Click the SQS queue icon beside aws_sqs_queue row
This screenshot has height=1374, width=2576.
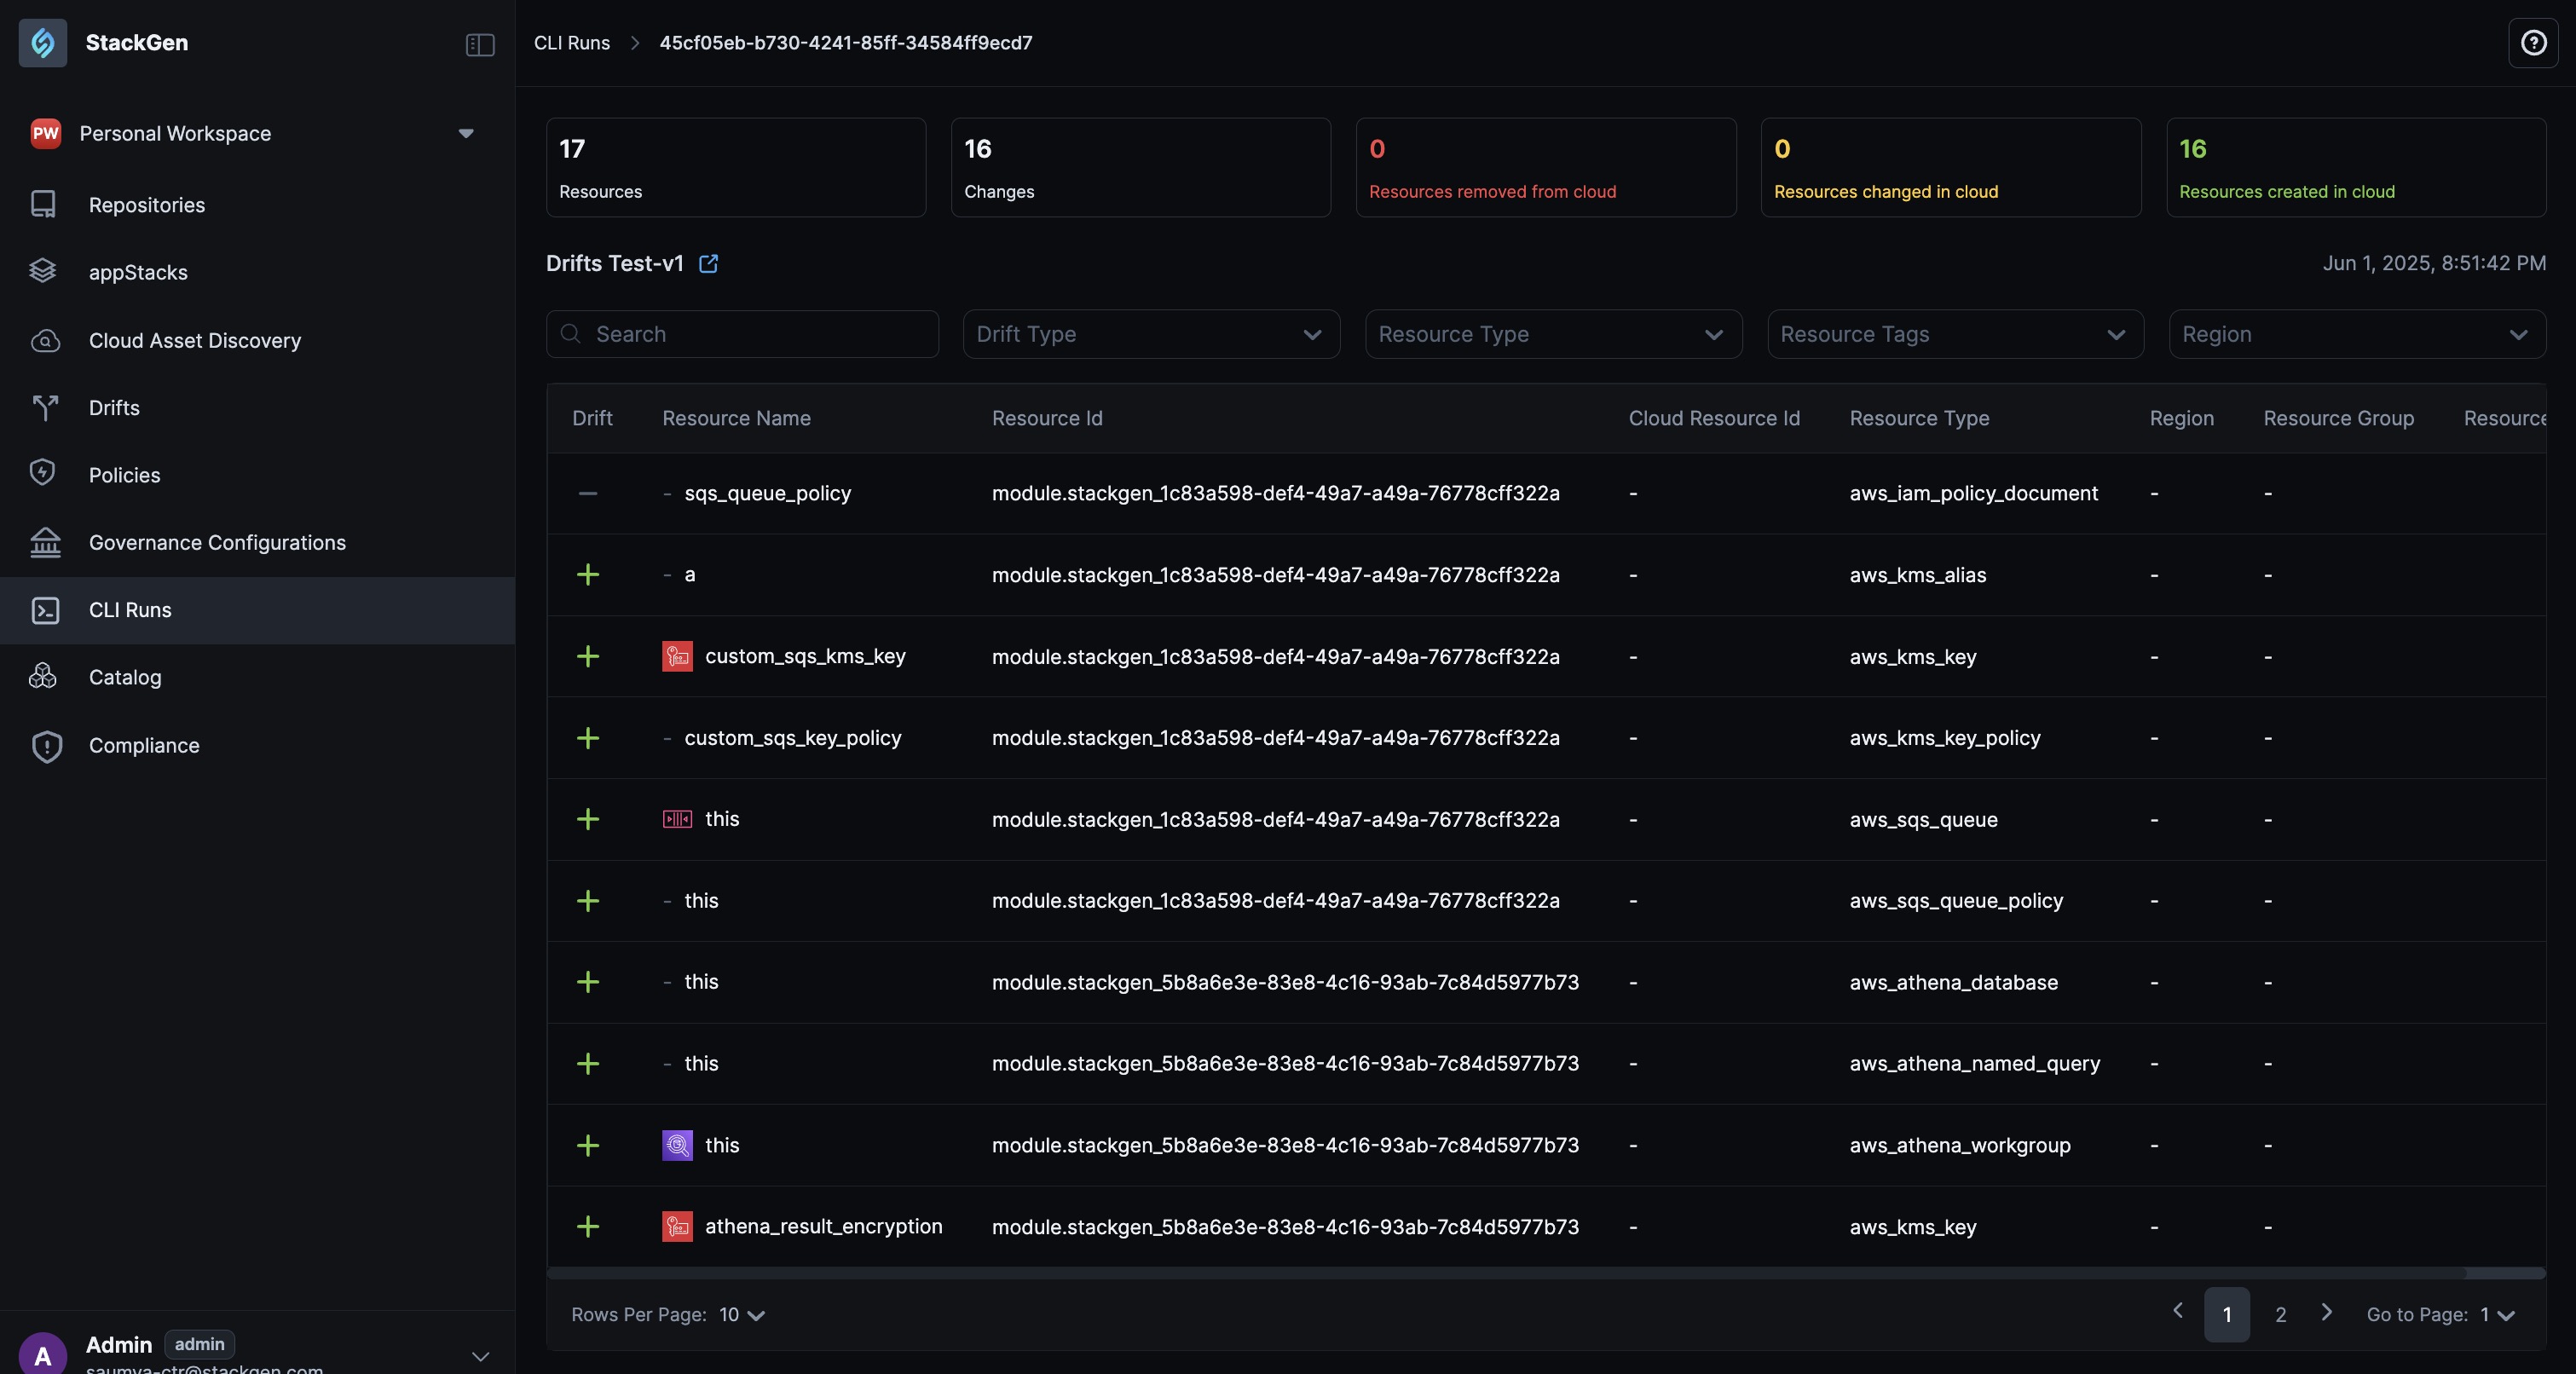click(x=677, y=819)
